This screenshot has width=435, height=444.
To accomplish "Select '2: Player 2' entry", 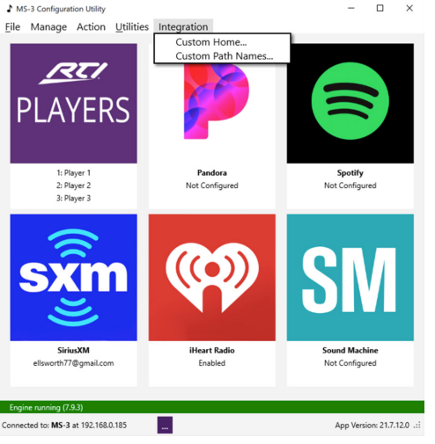I will coord(73,186).
